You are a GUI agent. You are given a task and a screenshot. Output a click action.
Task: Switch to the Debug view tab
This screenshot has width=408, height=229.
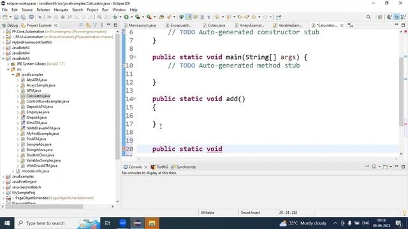[x=10, y=25]
